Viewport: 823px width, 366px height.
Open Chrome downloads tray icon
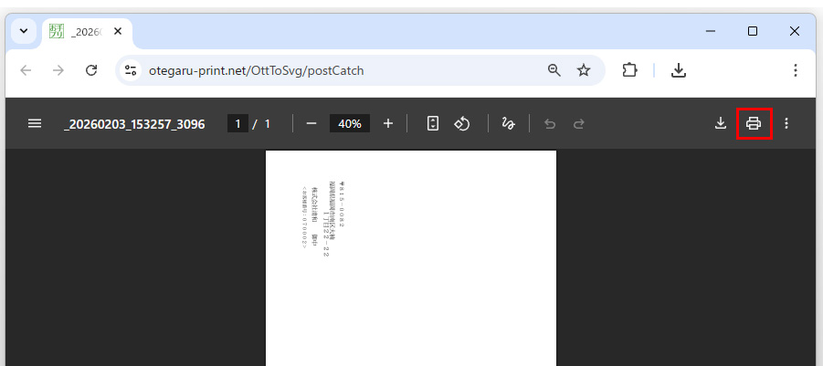pyautogui.click(x=678, y=70)
